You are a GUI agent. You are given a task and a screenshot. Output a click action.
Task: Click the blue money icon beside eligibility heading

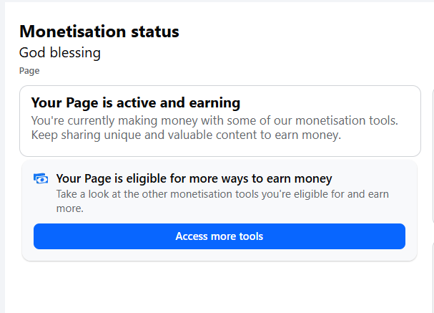tap(41, 179)
